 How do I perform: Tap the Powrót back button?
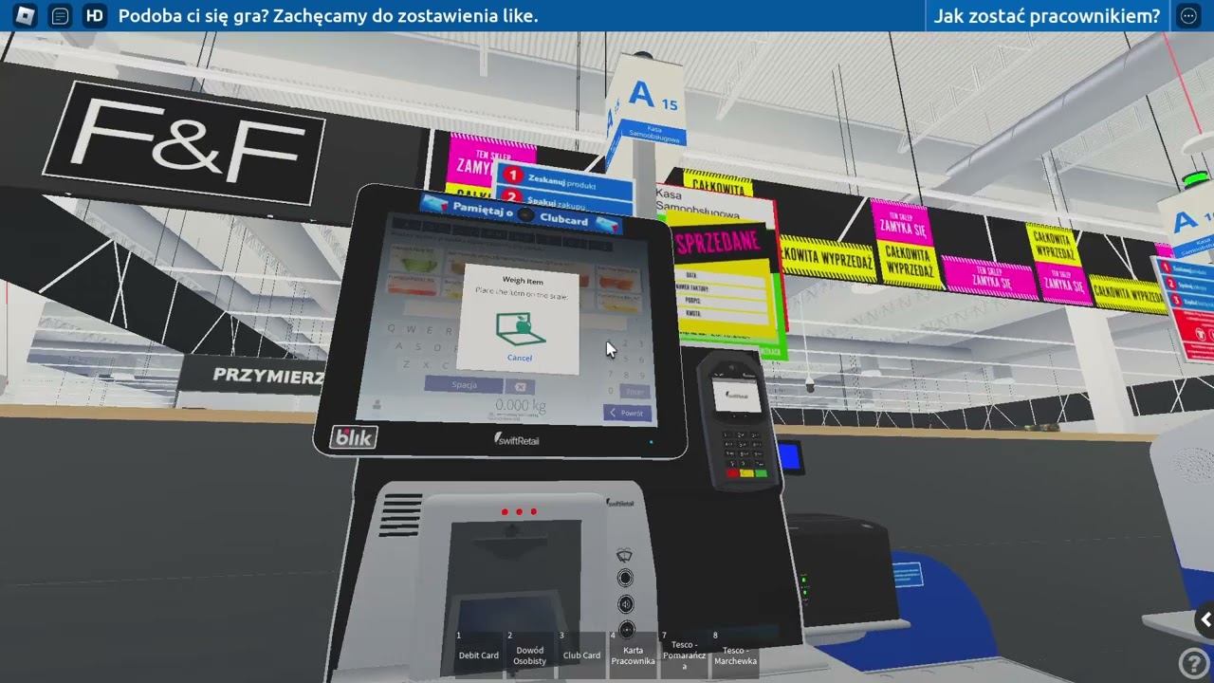coord(627,413)
